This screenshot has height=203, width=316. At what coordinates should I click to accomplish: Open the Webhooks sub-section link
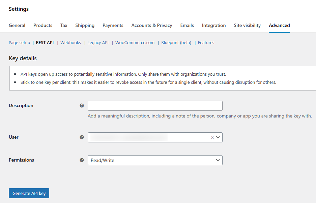70,43
